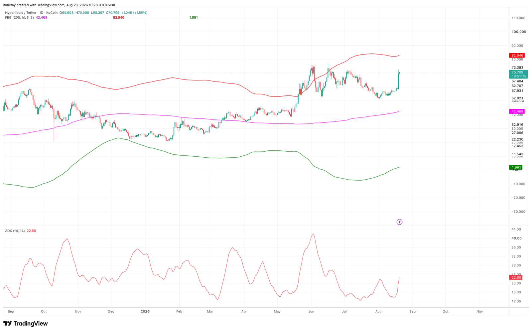Click the magenta 42.468 price axis tag
The height and width of the screenshot is (332, 532).
coord(517,111)
